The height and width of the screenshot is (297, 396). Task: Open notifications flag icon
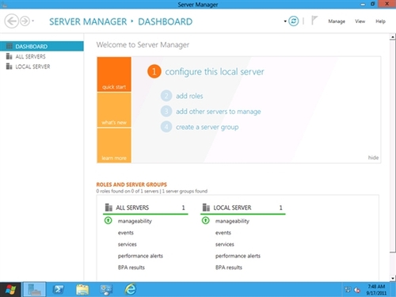point(314,21)
